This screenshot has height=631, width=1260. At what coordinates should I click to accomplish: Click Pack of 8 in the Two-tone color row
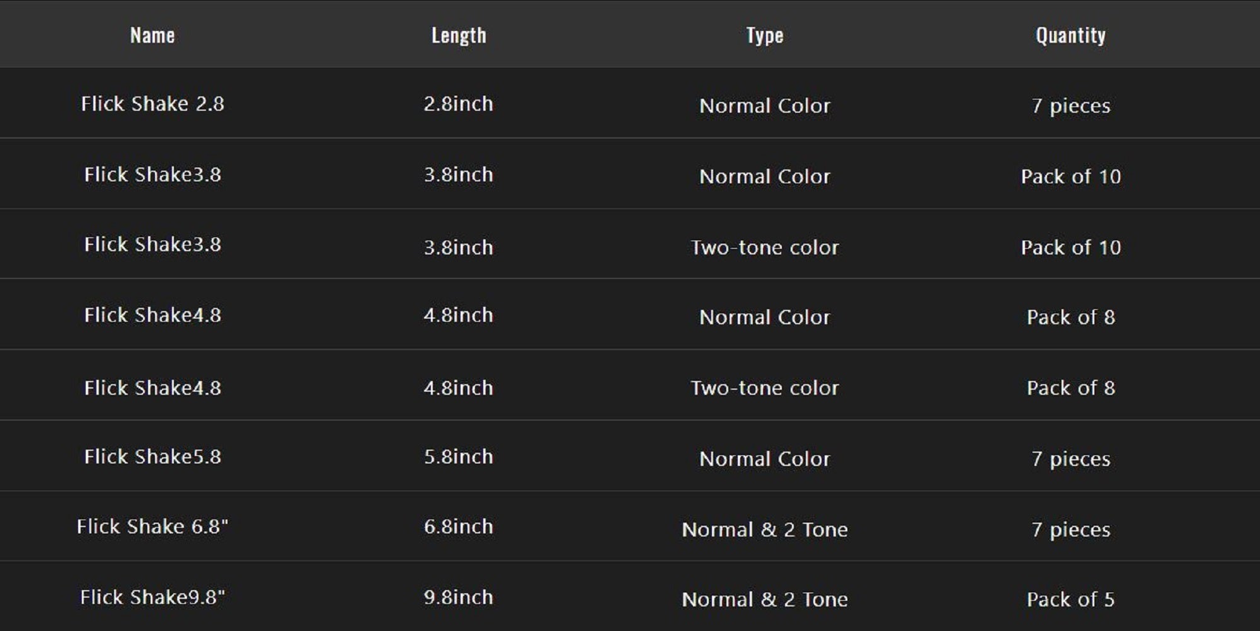(x=1070, y=388)
